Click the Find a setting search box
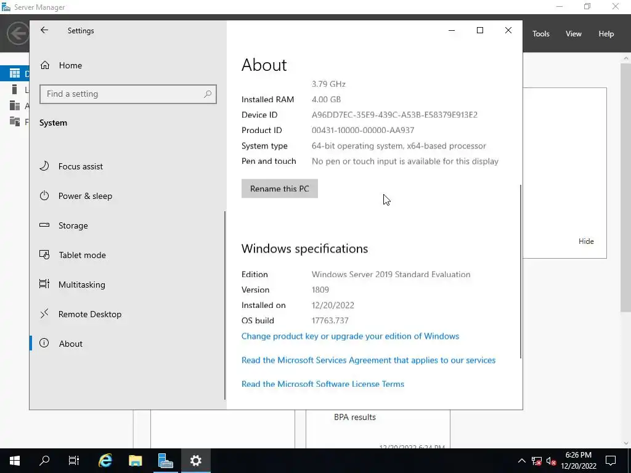 tap(128, 94)
